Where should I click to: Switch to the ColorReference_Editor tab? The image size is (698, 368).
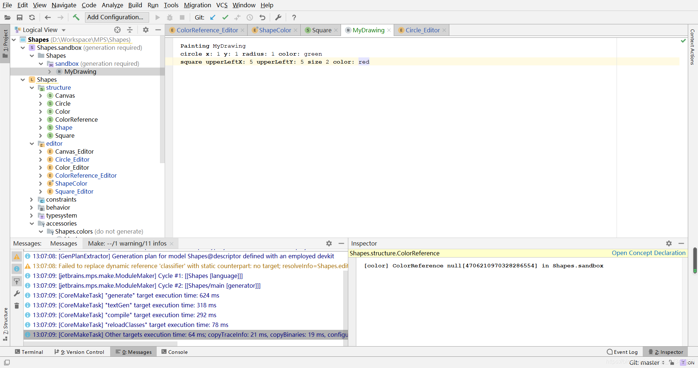click(207, 30)
